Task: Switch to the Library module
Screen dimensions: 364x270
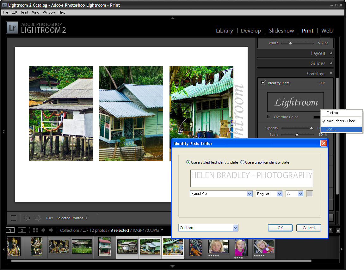Action: coord(225,31)
